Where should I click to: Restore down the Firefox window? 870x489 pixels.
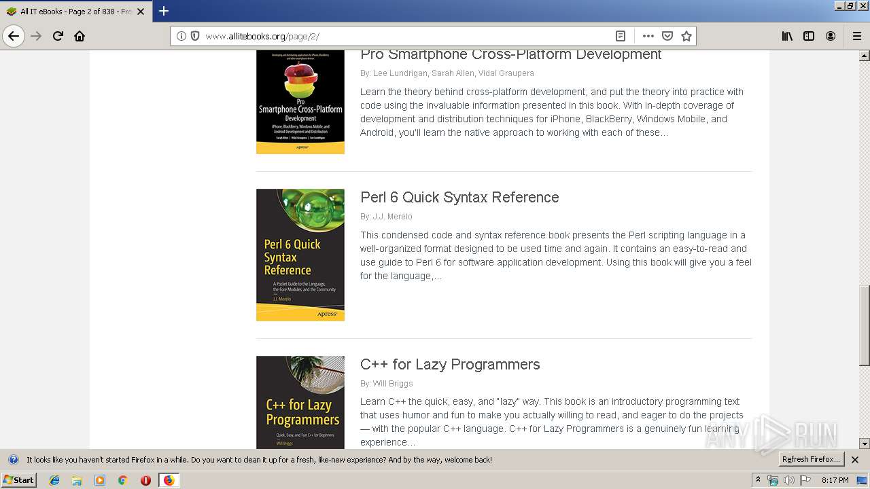[851, 5]
